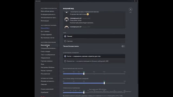173x97 pixels.
Task: Open Оверлей settings
Action: click(x=44, y=84)
